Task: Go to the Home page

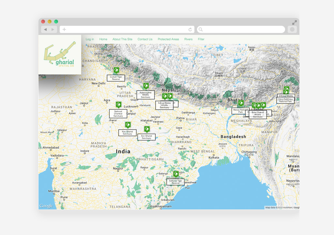Action: 103,39
